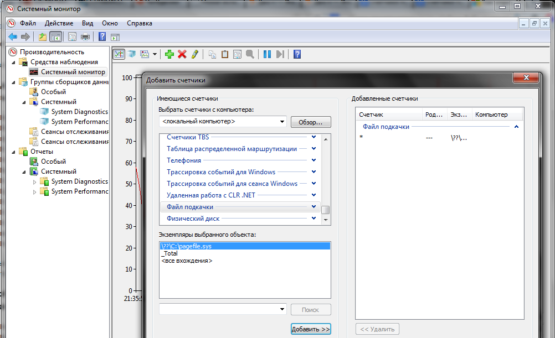This screenshot has height=338, width=555.
Task: Click the View Log Data cube icon
Action: pyautogui.click(x=132, y=54)
